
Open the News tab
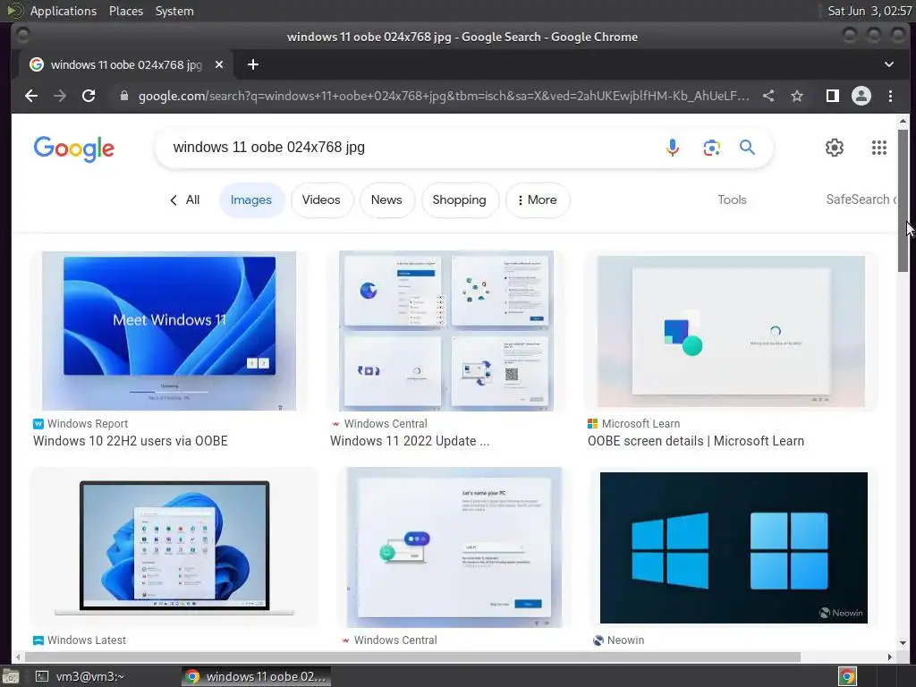[x=386, y=199]
